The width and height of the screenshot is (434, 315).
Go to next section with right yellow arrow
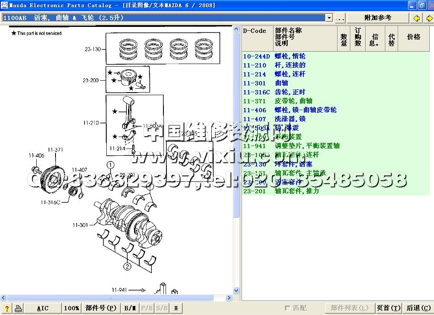[x=428, y=18]
